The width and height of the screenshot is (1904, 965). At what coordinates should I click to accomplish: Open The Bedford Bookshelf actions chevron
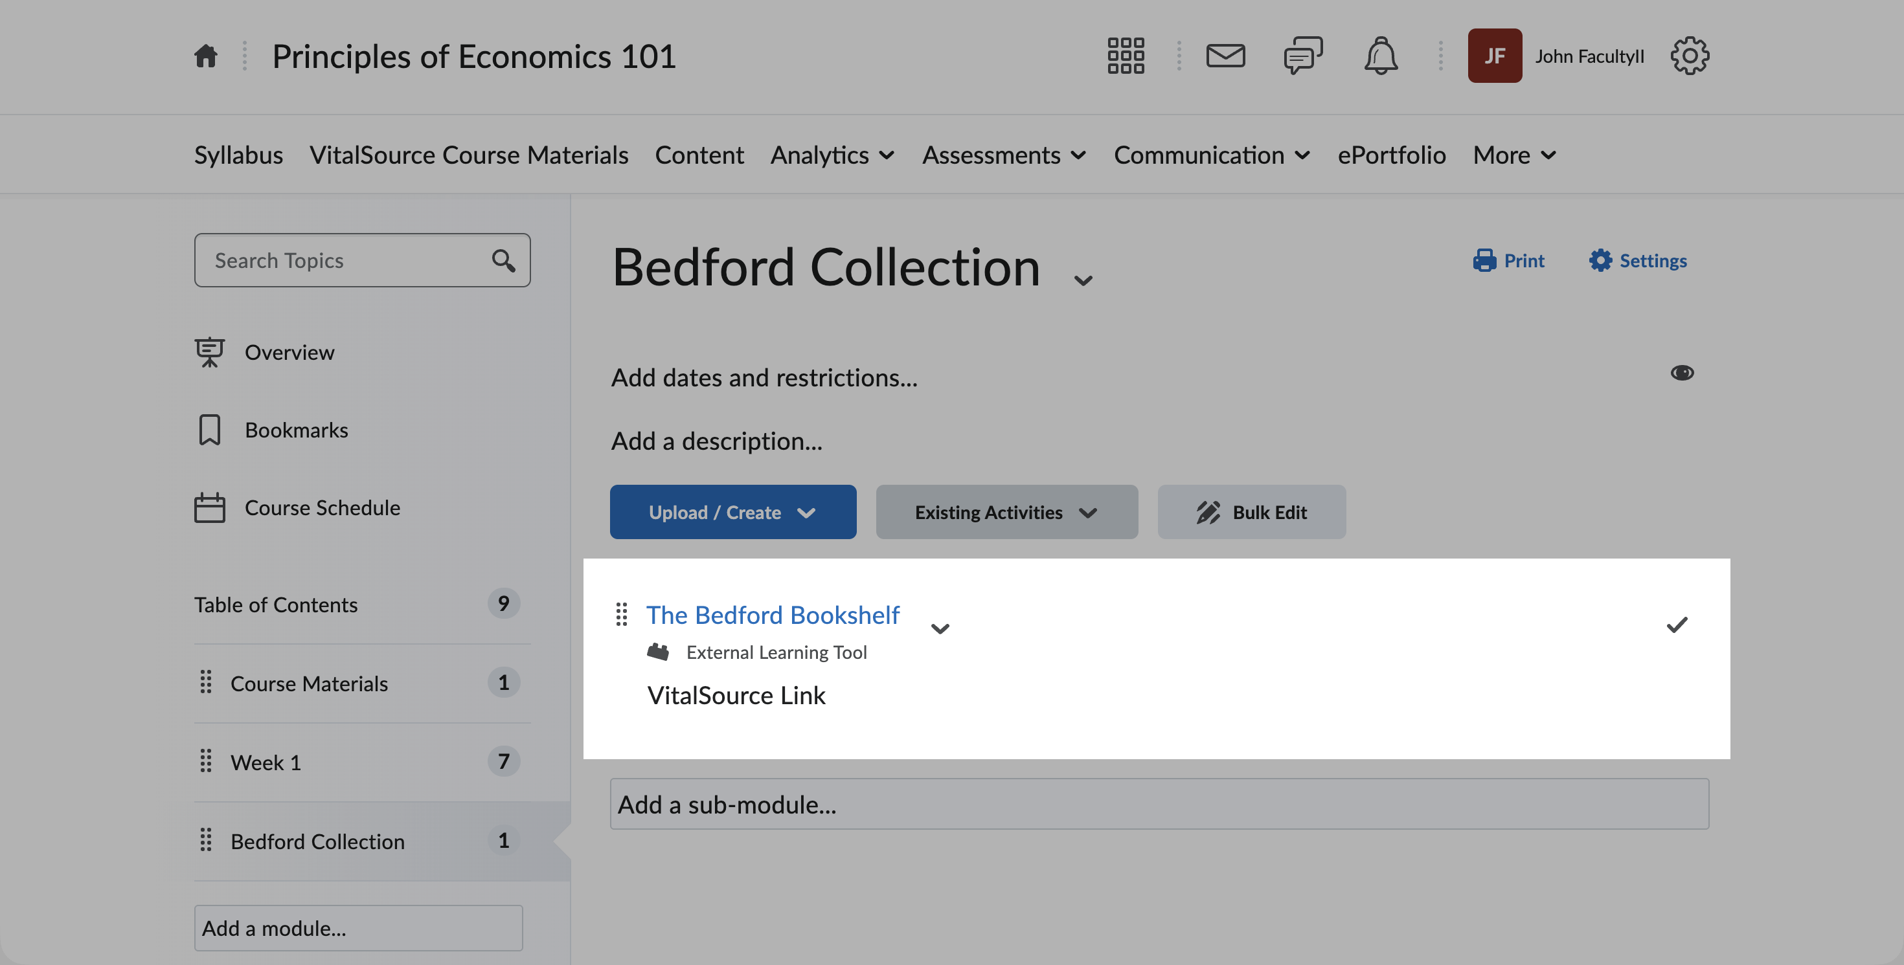tap(940, 629)
